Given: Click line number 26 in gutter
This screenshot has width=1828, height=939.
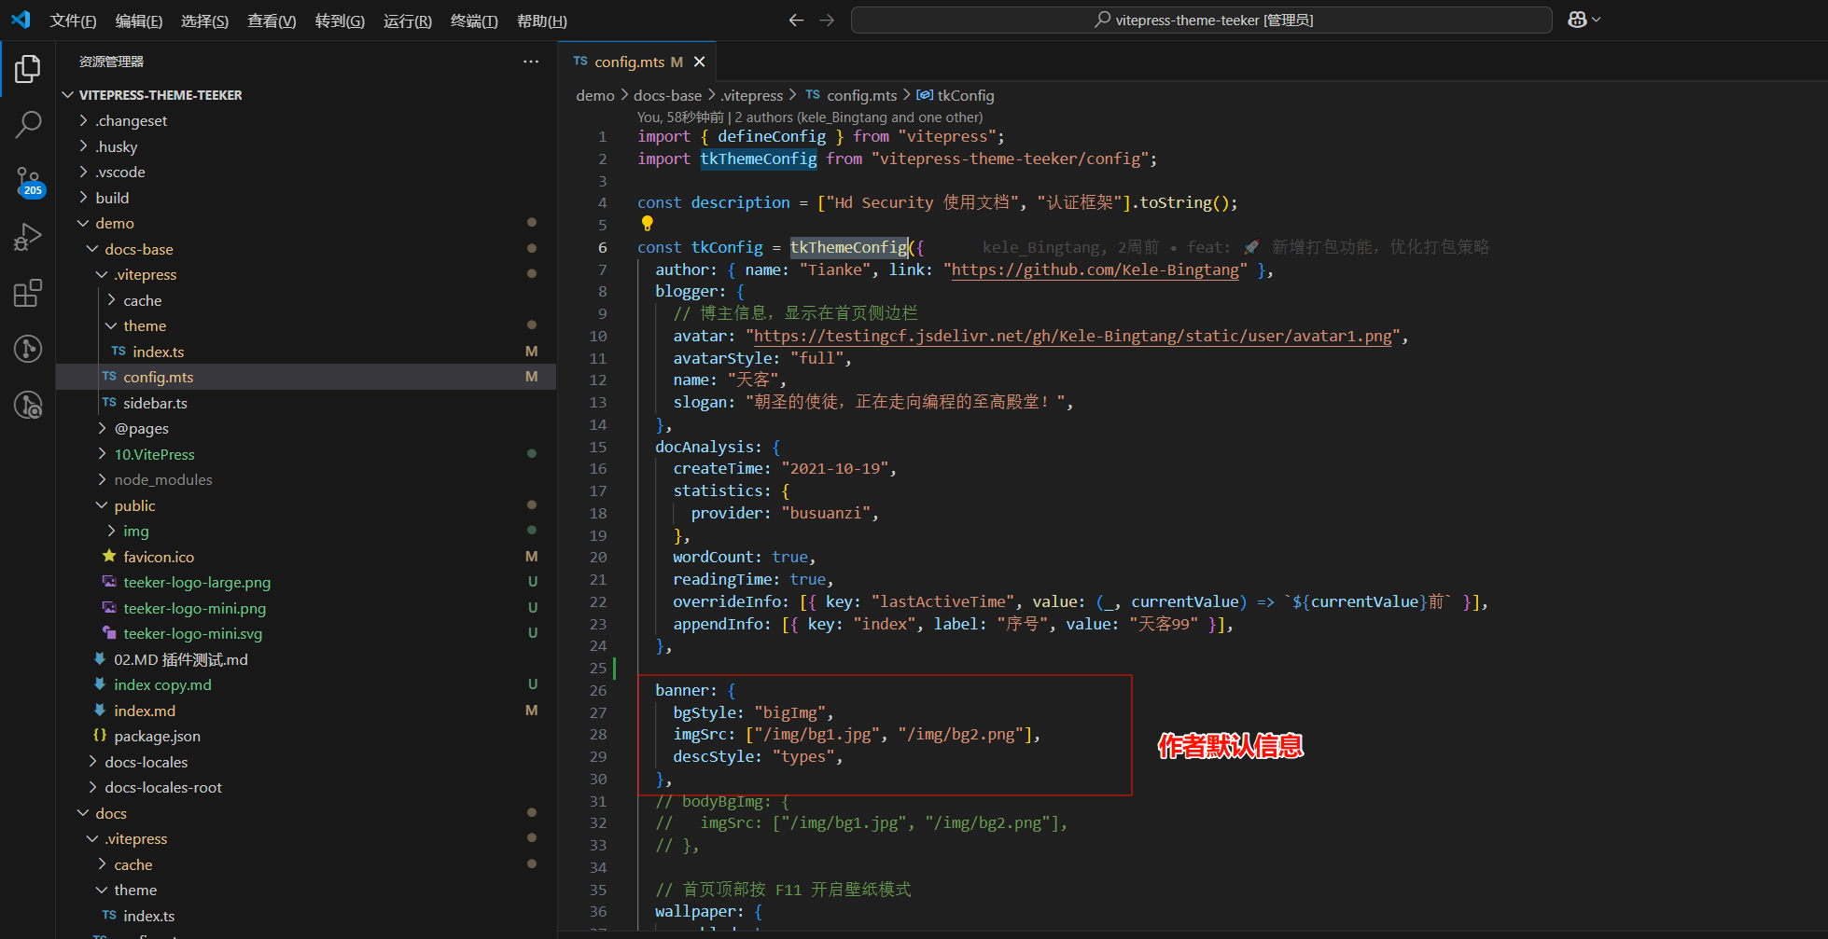Looking at the screenshot, I should 597,690.
